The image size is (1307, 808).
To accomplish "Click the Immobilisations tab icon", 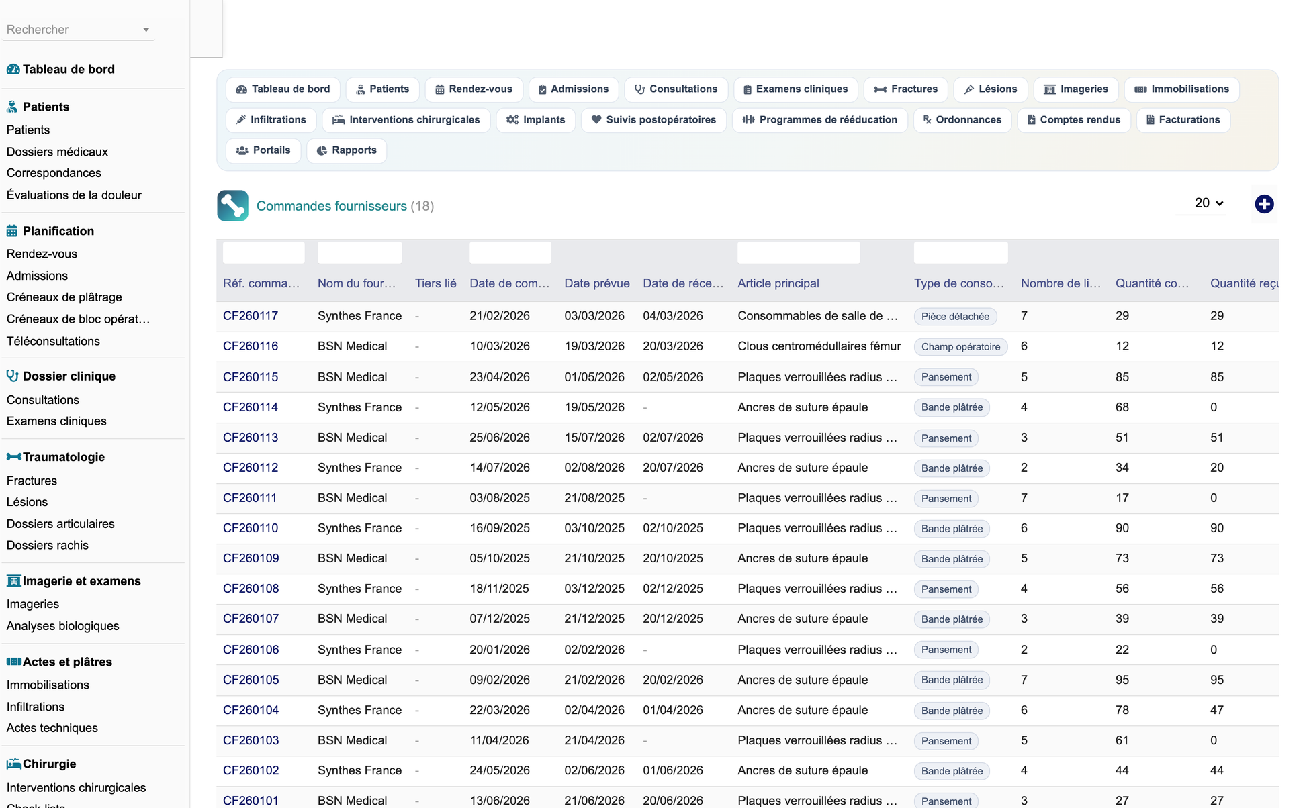I will point(1140,89).
